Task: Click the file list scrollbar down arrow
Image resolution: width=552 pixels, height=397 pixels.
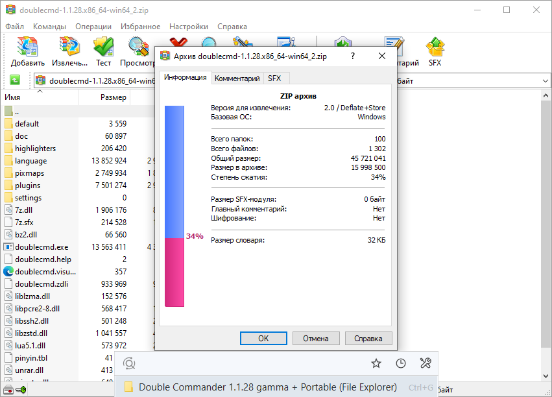Action: tap(546, 376)
